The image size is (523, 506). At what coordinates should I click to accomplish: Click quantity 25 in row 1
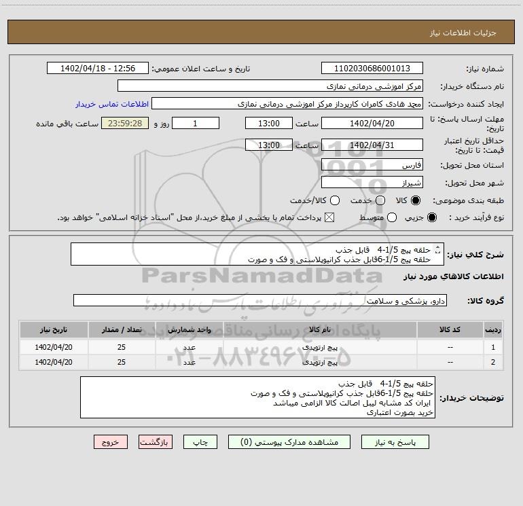[x=122, y=347]
